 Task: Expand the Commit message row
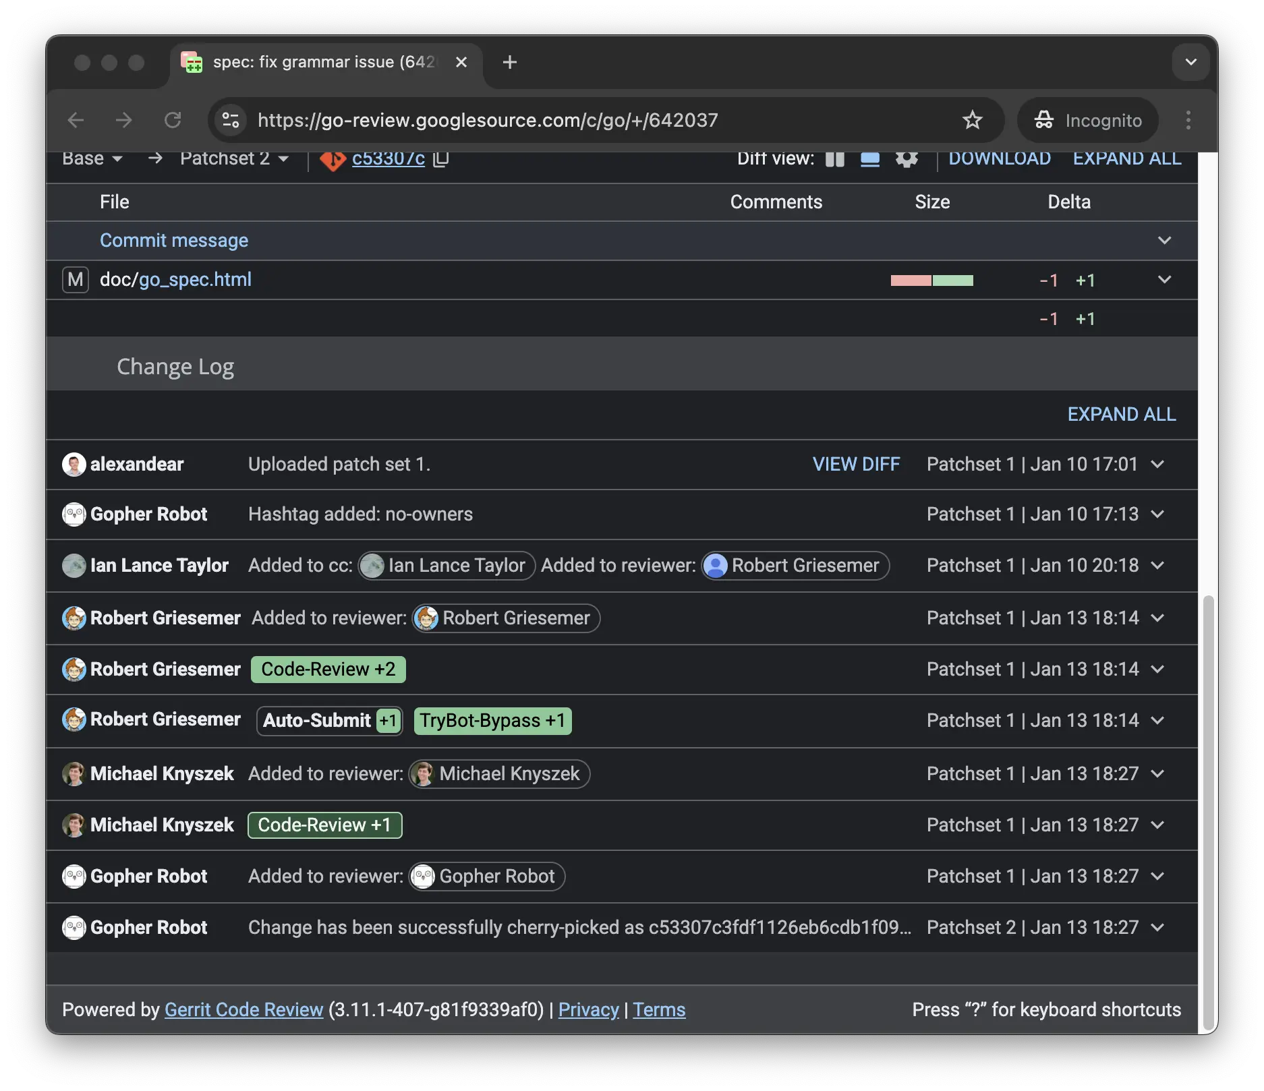coord(1164,241)
